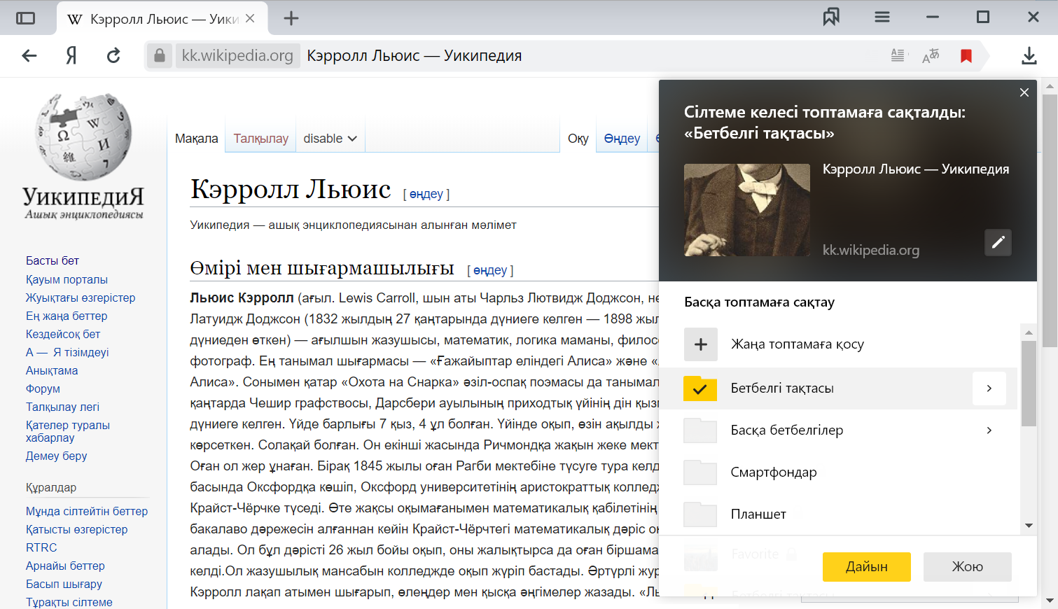
Task: Open the Қауым порталы link
Action: 67,279
